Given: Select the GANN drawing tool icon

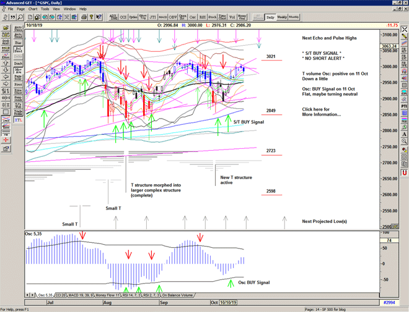Looking at the screenshot, I should coord(6,127).
